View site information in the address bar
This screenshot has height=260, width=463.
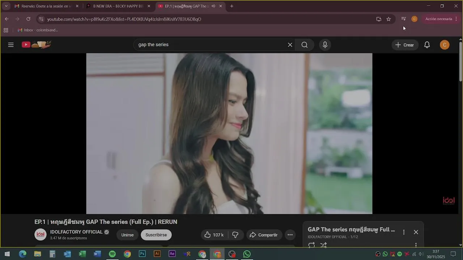[41, 19]
